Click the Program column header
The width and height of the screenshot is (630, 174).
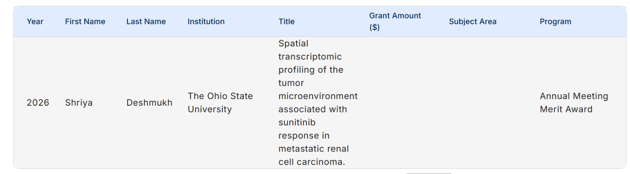coord(555,22)
